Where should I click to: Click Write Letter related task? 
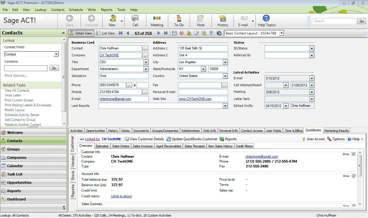click(13, 95)
